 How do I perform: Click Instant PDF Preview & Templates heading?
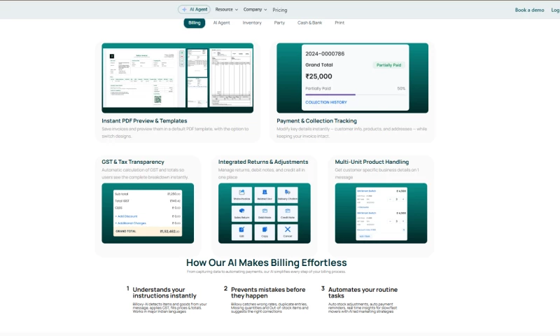(x=144, y=121)
